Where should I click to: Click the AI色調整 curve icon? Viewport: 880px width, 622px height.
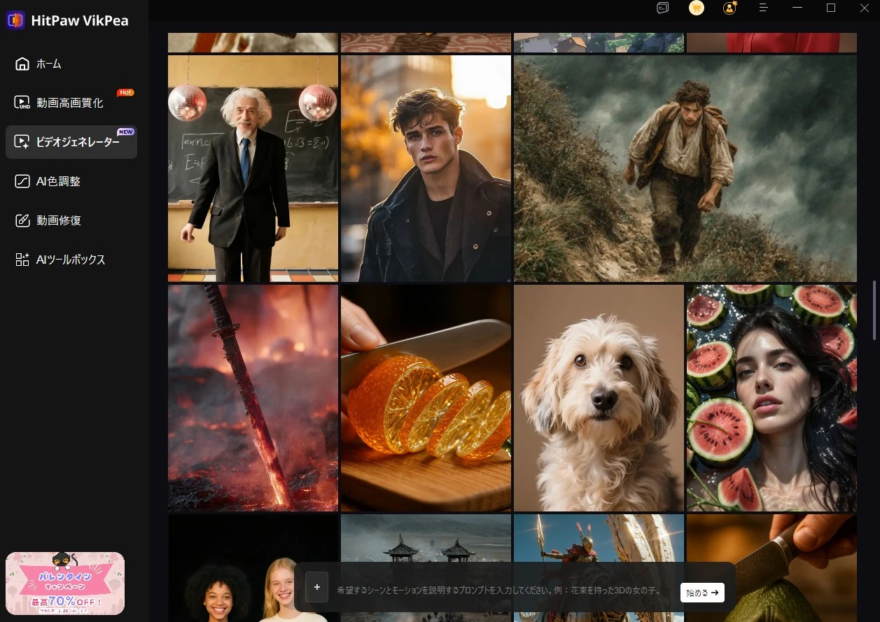[x=22, y=181]
